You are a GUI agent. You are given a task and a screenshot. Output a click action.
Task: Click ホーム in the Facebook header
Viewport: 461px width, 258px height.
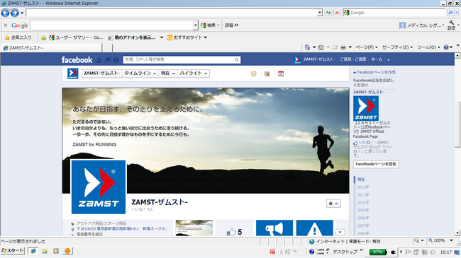(x=377, y=59)
